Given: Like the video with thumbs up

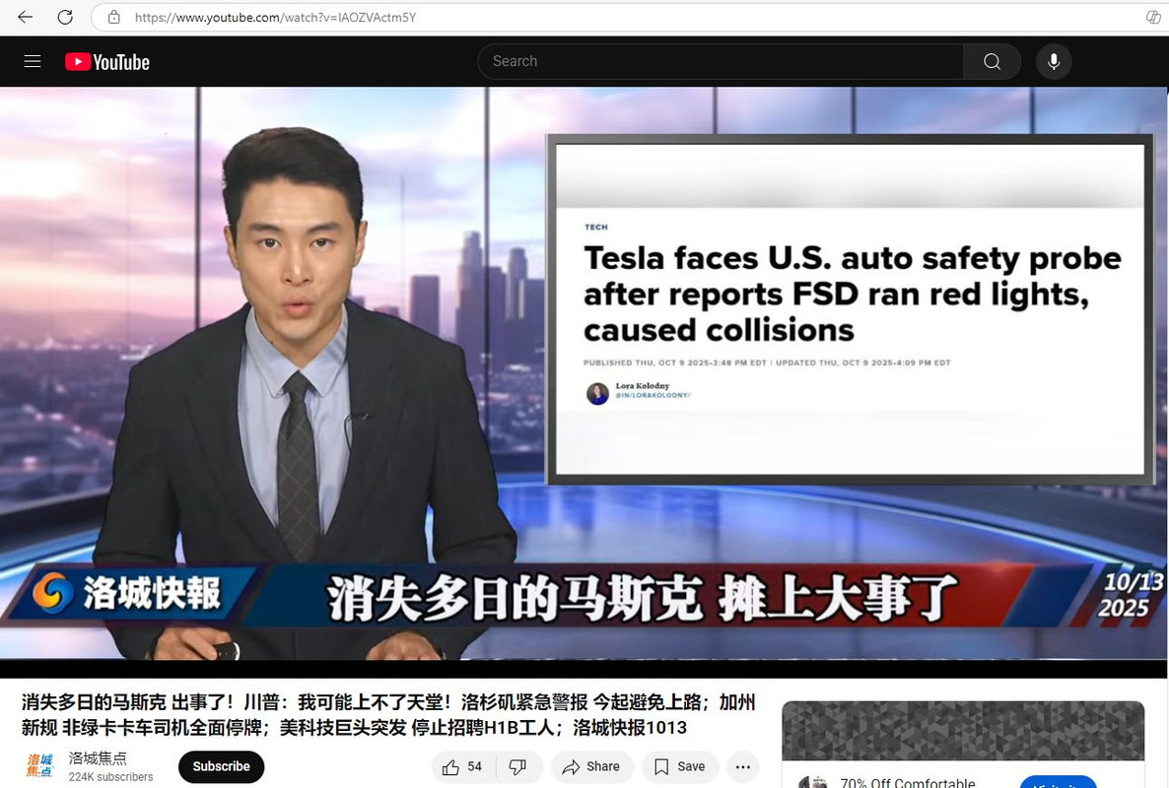Looking at the screenshot, I should pos(462,766).
